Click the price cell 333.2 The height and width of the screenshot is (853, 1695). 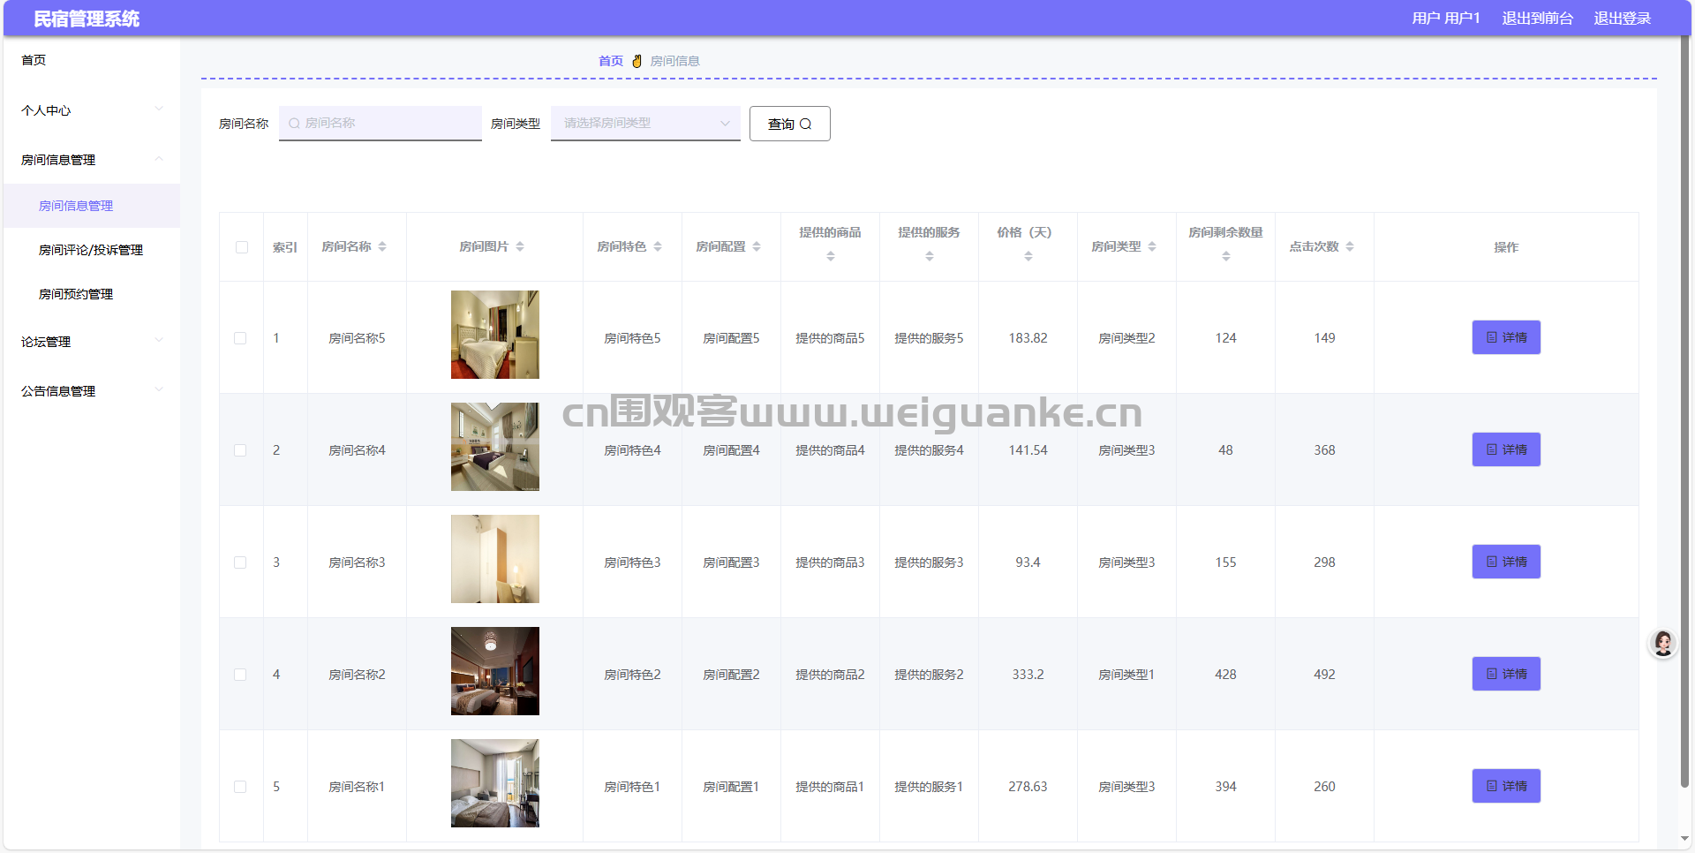coord(1028,675)
